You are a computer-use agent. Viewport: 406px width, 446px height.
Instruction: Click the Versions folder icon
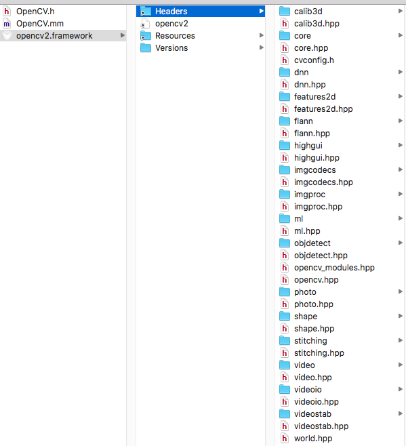point(146,47)
